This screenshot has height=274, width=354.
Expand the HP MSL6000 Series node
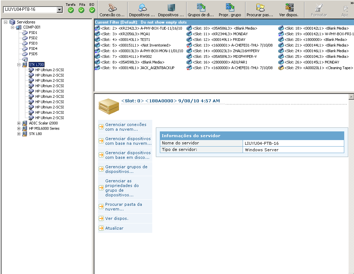click(19, 129)
